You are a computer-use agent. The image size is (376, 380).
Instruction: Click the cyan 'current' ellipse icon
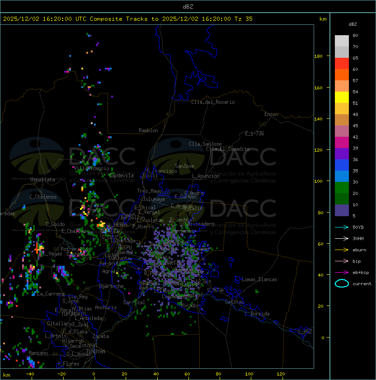pyautogui.click(x=342, y=283)
